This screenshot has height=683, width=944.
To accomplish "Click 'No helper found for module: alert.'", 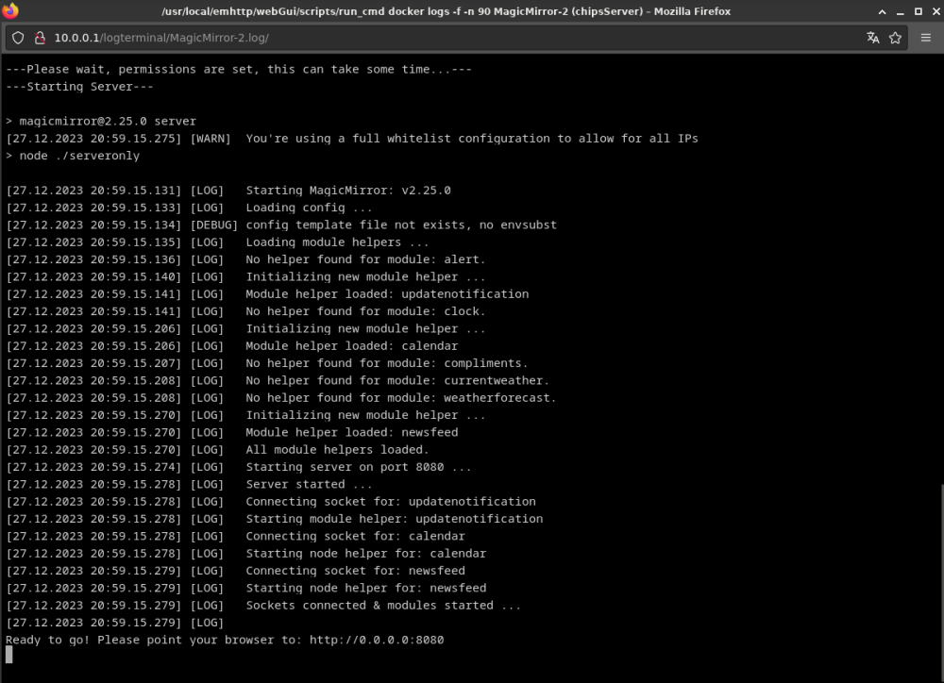I will tap(365, 259).
